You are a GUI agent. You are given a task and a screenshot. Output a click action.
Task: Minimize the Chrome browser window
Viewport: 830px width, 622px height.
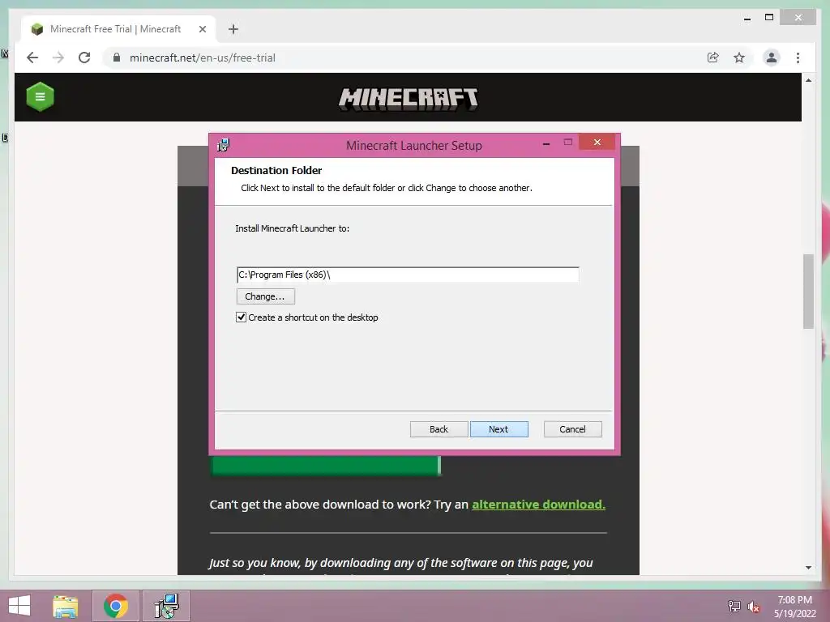pyautogui.click(x=747, y=18)
